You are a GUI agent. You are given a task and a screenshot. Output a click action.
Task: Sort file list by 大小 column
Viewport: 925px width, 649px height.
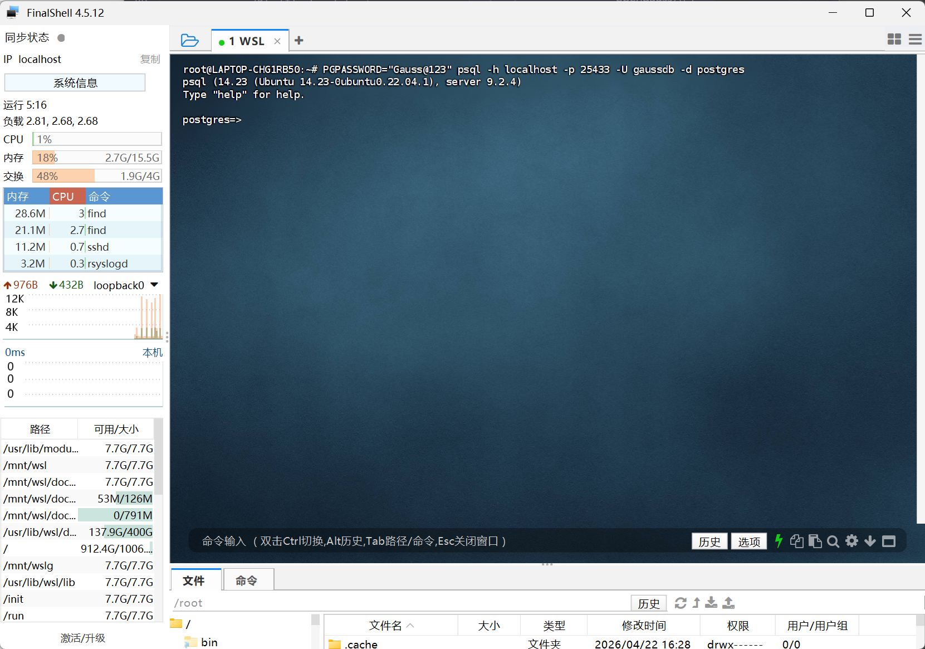(489, 626)
